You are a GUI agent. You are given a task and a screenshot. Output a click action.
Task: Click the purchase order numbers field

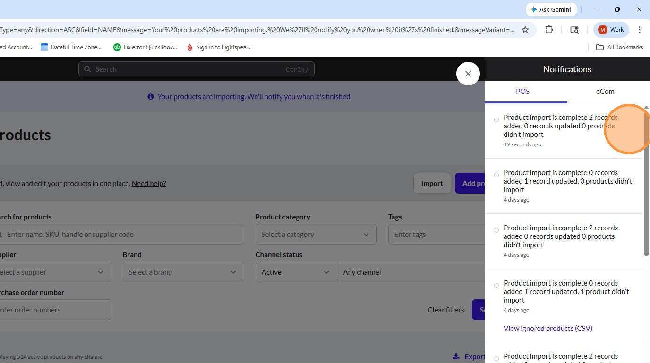coord(55,310)
